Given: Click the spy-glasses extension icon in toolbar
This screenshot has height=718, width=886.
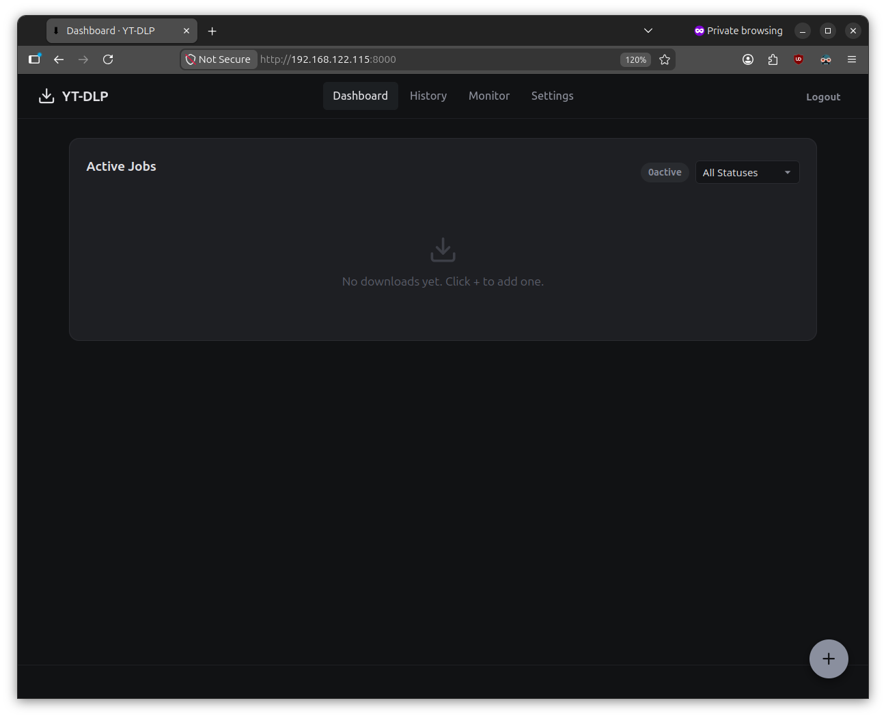Looking at the screenshot, I should (x=826, y=59).
